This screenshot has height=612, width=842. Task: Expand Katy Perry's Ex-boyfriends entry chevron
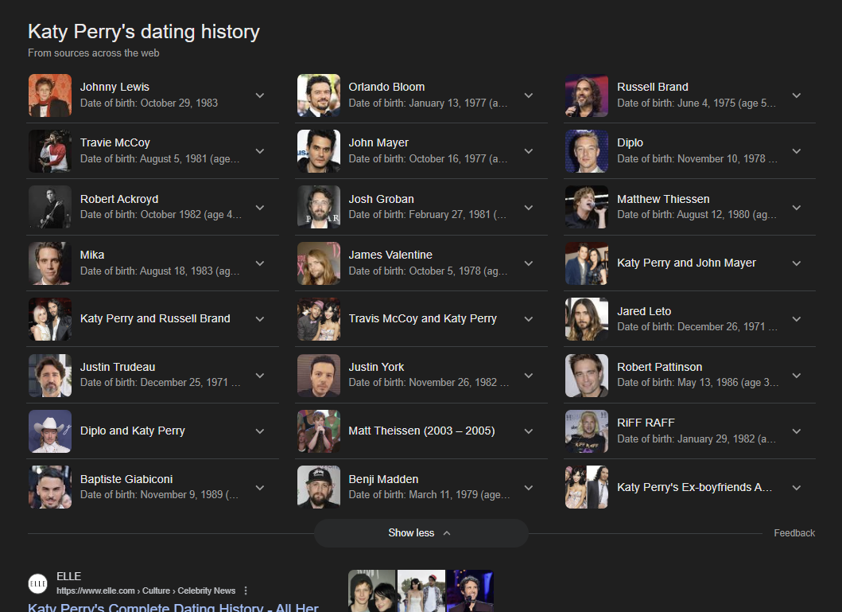pos(797,488)
